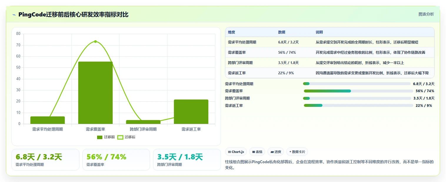This screenshot has width=446, height=182.
Task: Click the description starting 开发完成需求中
Action: (370, 53)
